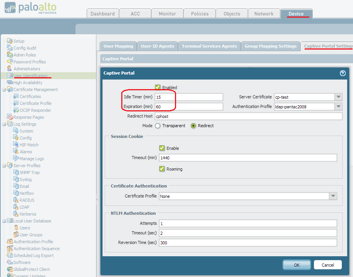Cancel the Captive Portal dialog
Screen dimensions: 353x277
pyautogui.click(x=328, y=265)
